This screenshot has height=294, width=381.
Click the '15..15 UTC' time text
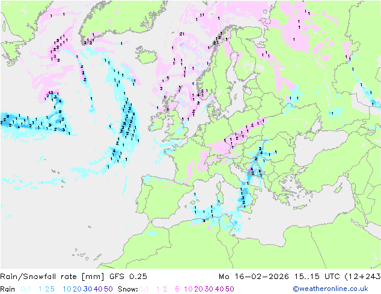click(317, 277)
